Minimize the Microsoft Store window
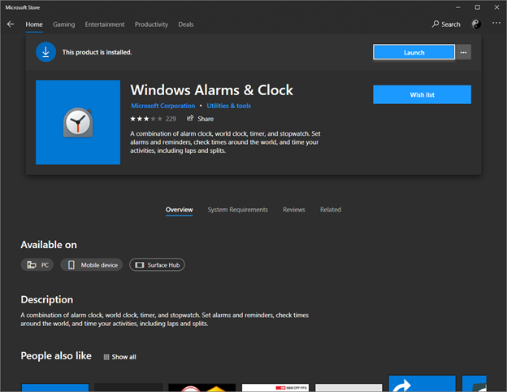Image resolution: width=507 pixels, height=392 pixels. [458, 7]
